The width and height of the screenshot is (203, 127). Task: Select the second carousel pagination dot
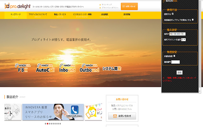[48, 124]
